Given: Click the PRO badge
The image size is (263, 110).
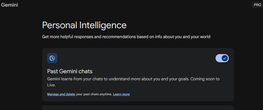Looking at the screenshot, I should [257, 5].
